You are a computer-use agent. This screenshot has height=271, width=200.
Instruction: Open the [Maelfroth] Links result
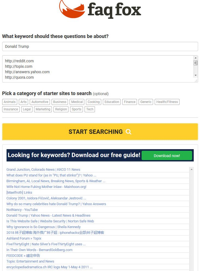(x=19, y=192)
